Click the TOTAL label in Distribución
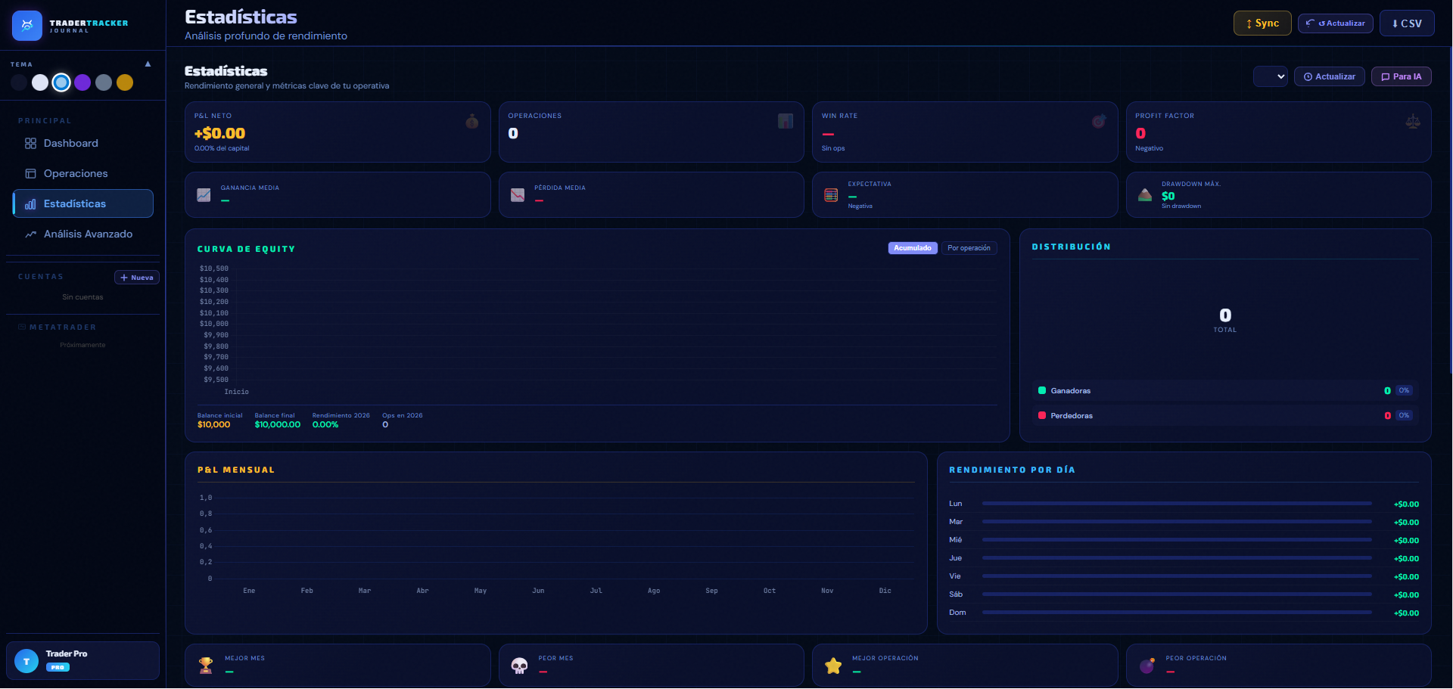 (1225, 331)
